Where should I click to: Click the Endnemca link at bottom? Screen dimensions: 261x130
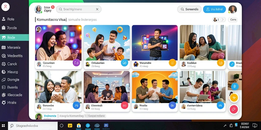click(50, 116)
